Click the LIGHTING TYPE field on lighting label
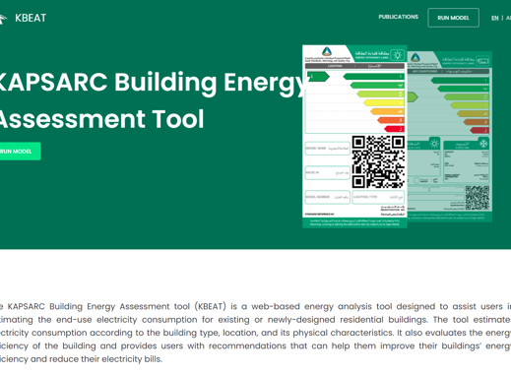 (x=378, y=197)
